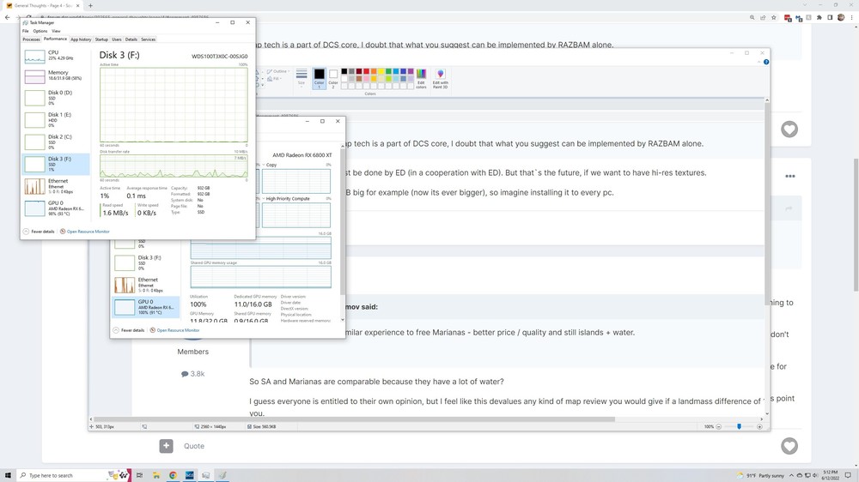Open Paint from the taskbar
The height and width of the screenshot is (482, 859).
(x=222, y=475)
